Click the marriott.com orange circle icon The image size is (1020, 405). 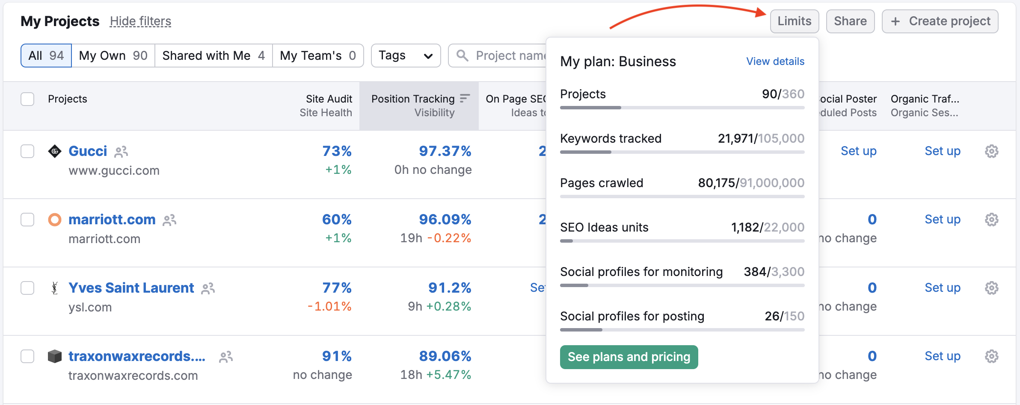coord(55,220)
